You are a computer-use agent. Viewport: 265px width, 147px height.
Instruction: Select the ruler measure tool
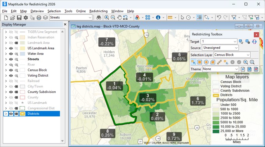click(170, 17)
